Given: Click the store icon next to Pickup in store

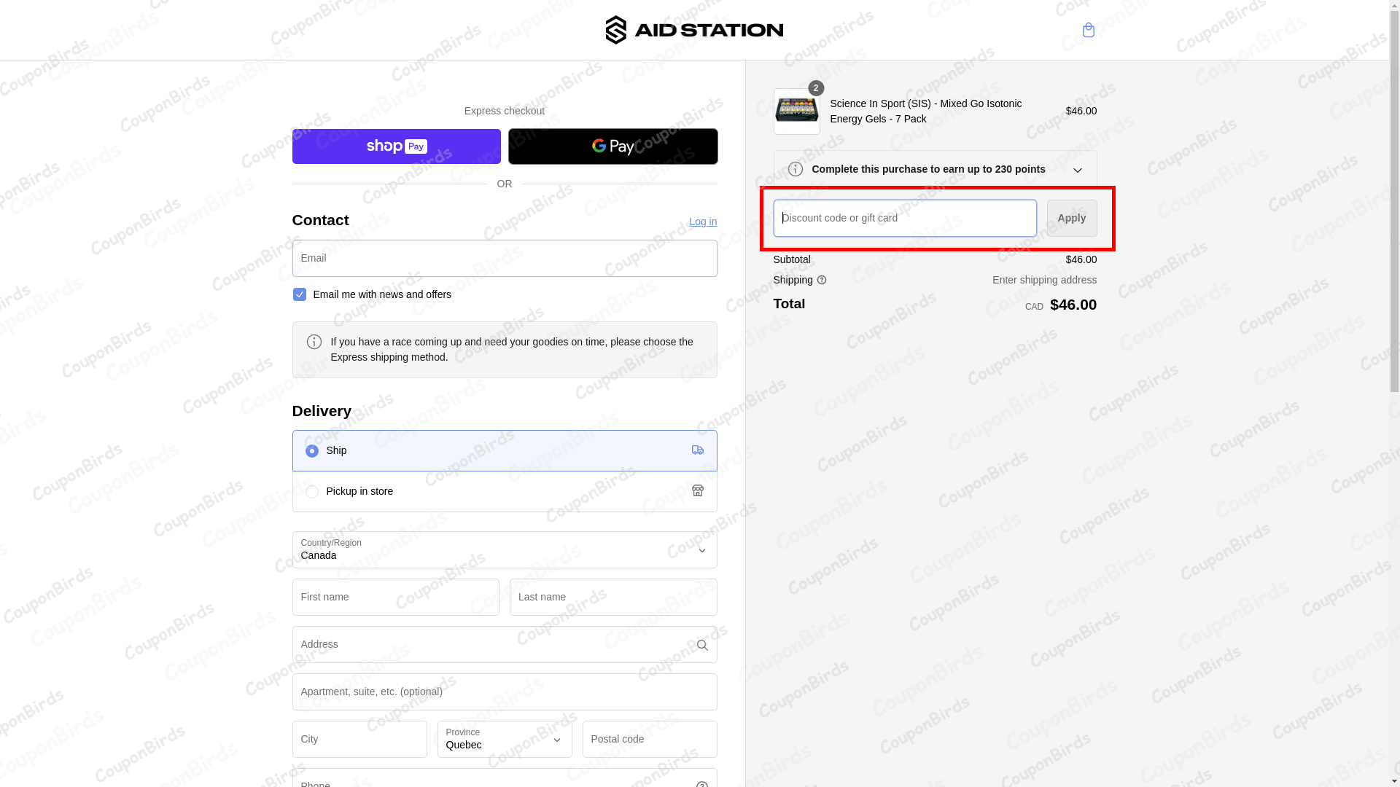Looking at the screenshot, I should (x=697, y=490).
